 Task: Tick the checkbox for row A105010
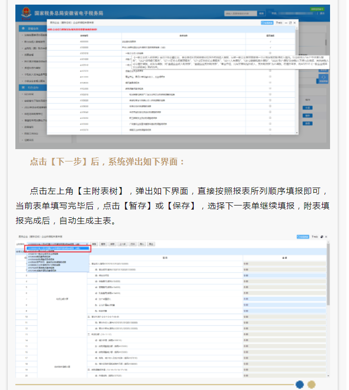(270, 94)
